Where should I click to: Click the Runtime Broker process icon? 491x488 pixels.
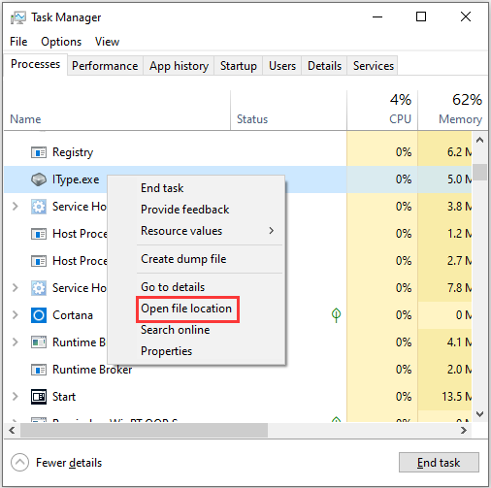pyautogui.click(x=39, y=370)
